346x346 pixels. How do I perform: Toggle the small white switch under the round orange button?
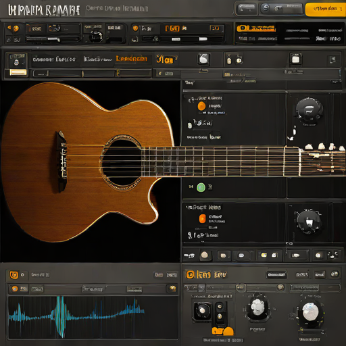(x=190, y=125)
